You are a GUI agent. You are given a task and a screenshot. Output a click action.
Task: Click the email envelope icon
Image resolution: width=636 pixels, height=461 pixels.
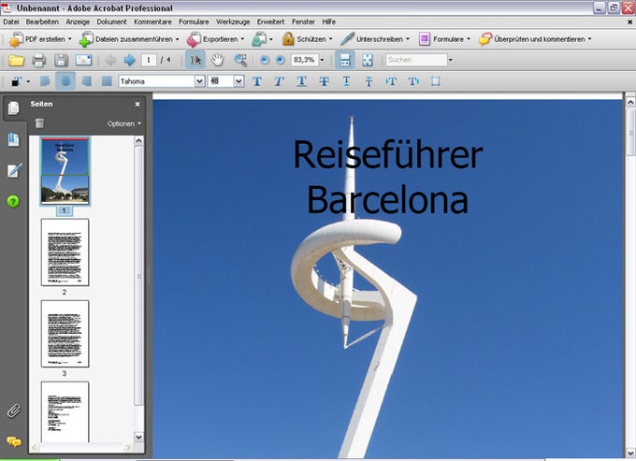point(83,60)
